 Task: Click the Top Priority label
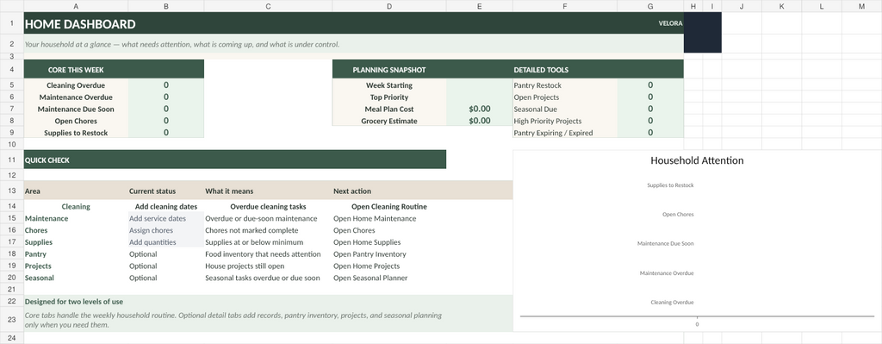coord(389,97)
